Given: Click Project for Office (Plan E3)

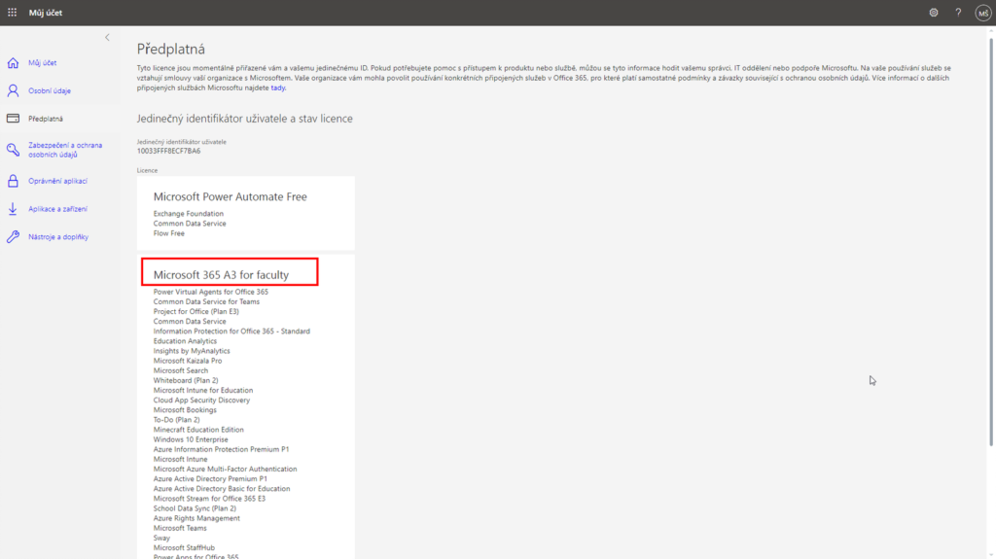Looking at the screenshot, I should 196,312.
